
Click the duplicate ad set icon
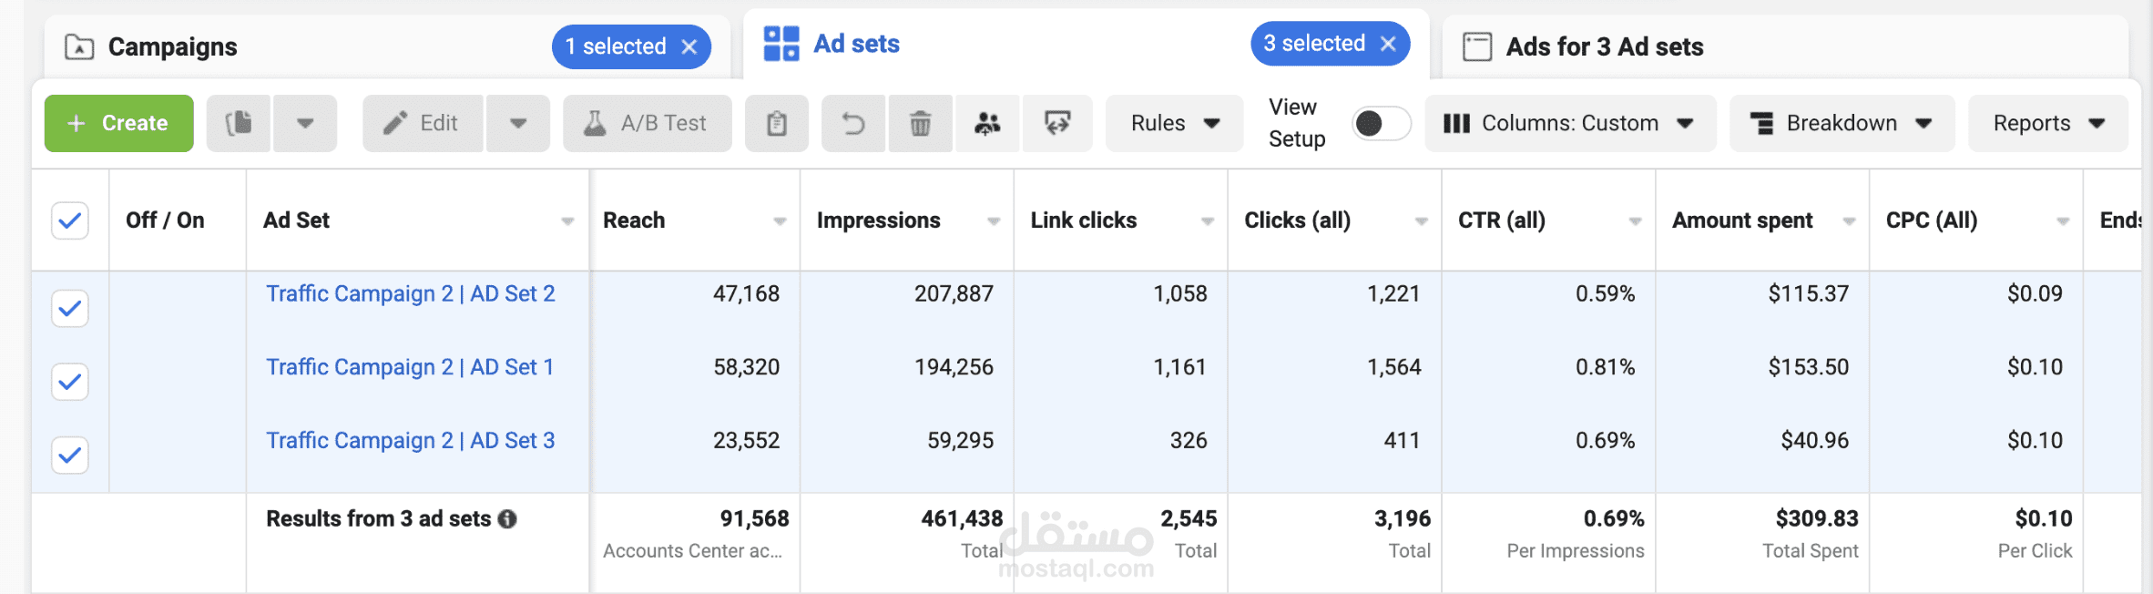point(239,123)
